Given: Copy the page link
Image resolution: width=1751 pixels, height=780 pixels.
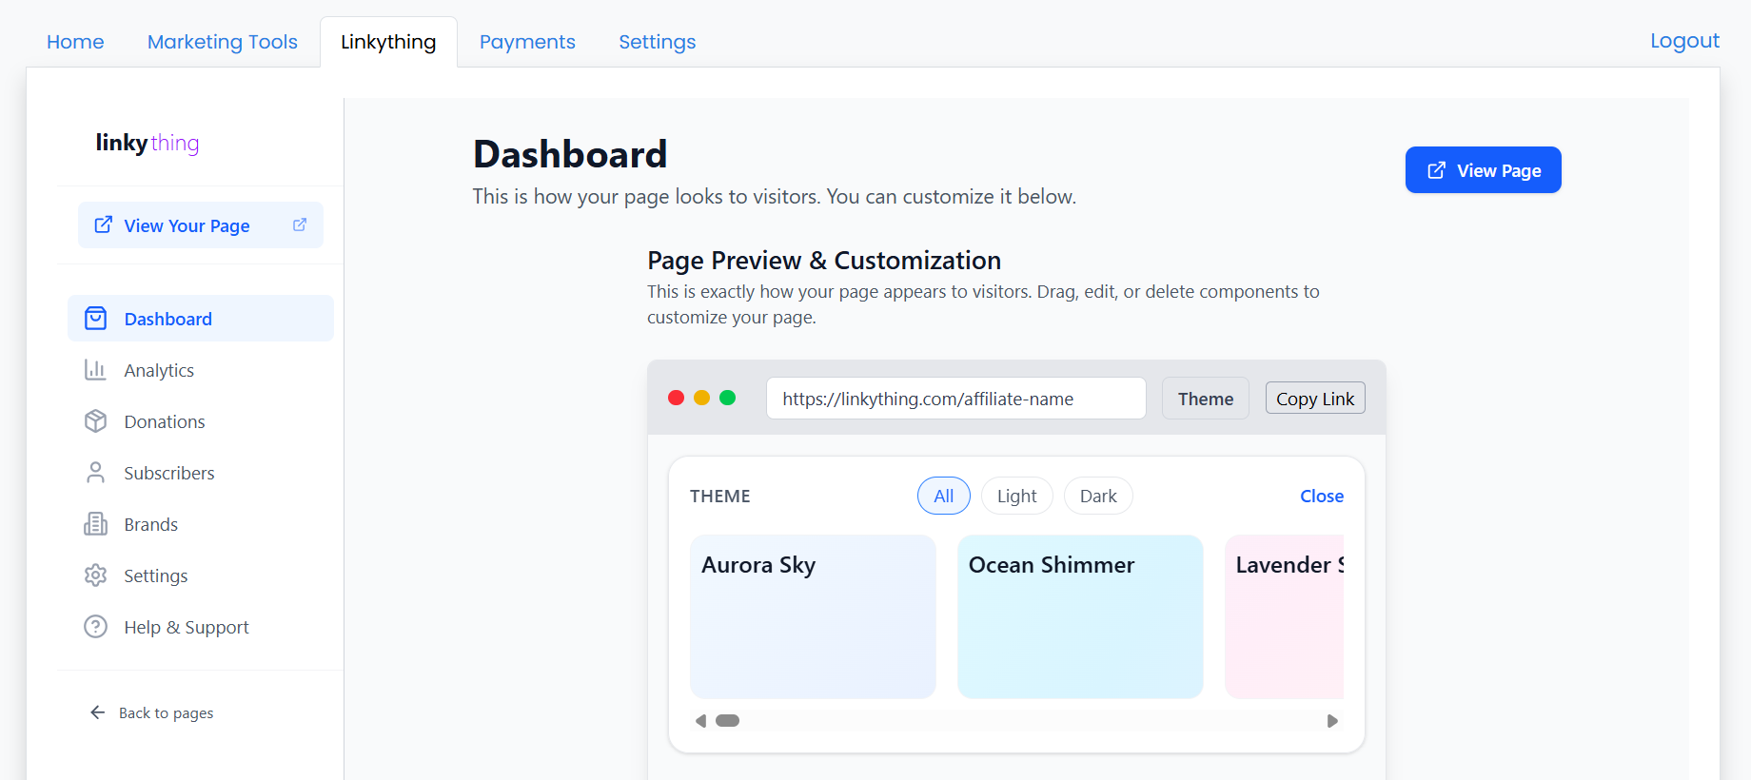Looking at the screenshot, I should click(x=1314, y=399).
